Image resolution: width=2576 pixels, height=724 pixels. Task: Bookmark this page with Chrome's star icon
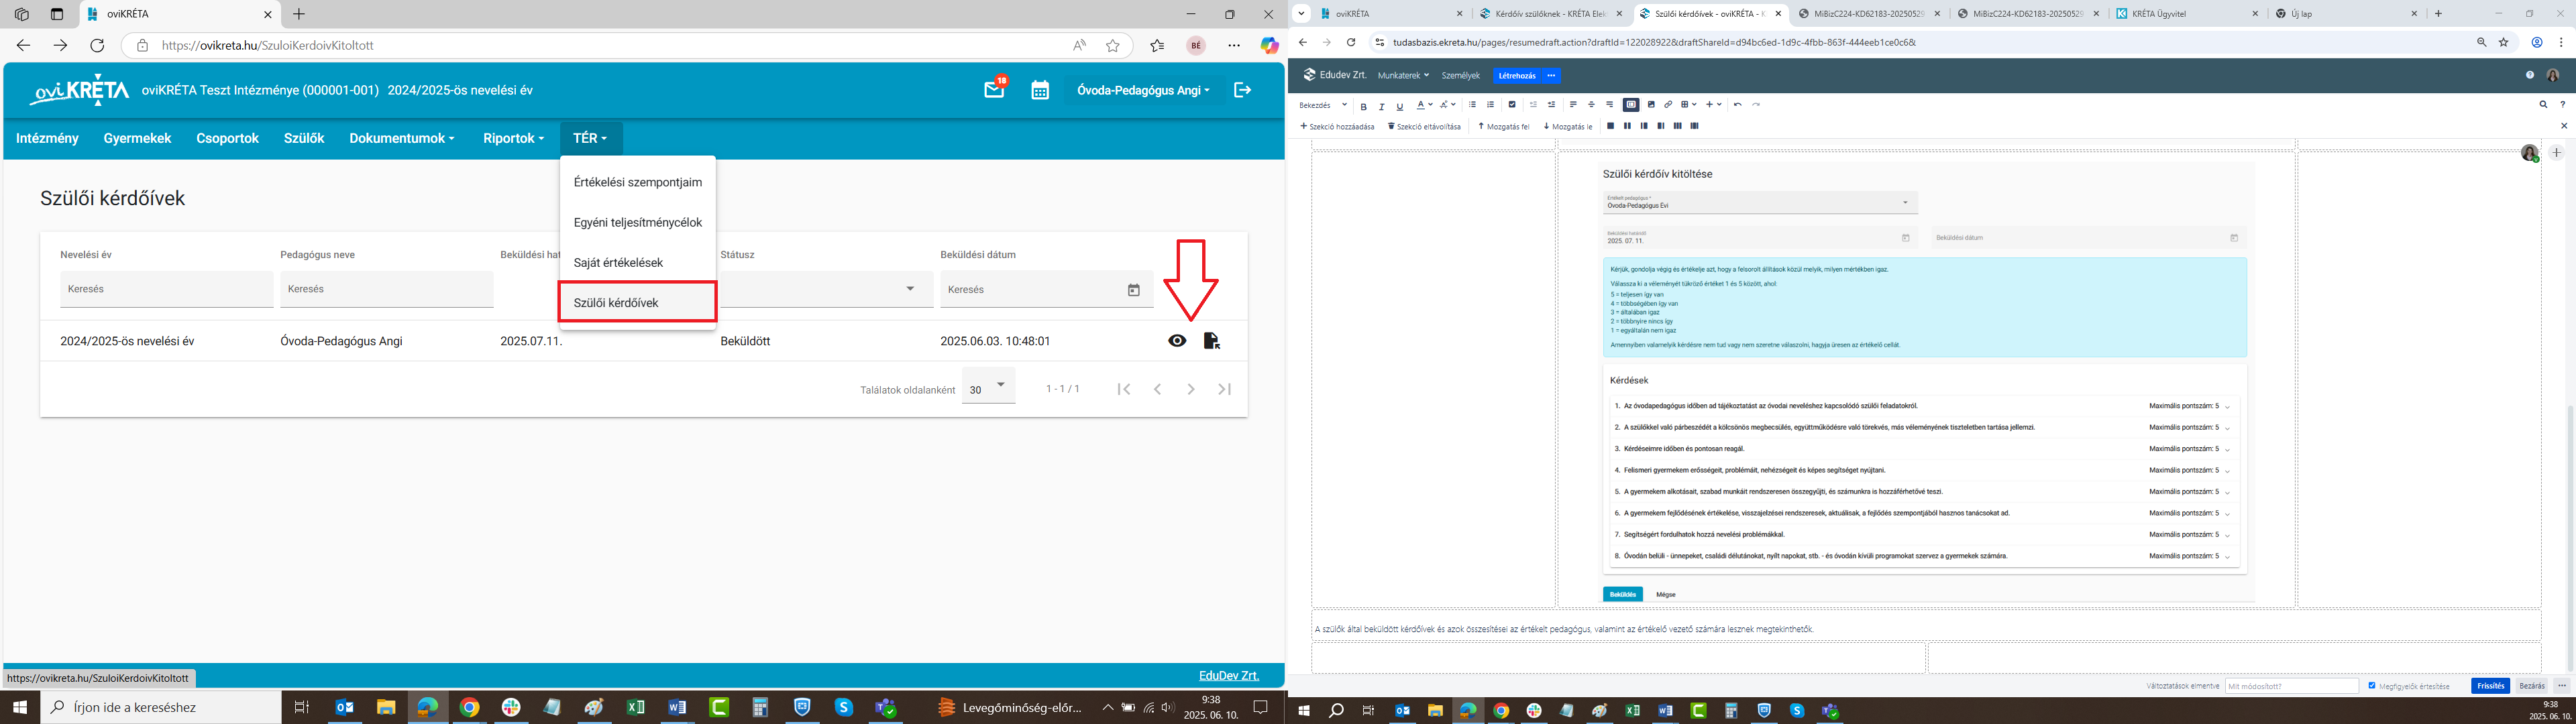click(x=2504, y=42)
